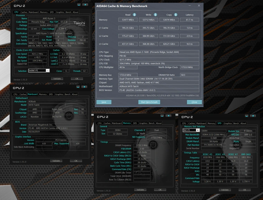Click the Part Number field F4-3600C16-8GVKC

coord(214,145)
